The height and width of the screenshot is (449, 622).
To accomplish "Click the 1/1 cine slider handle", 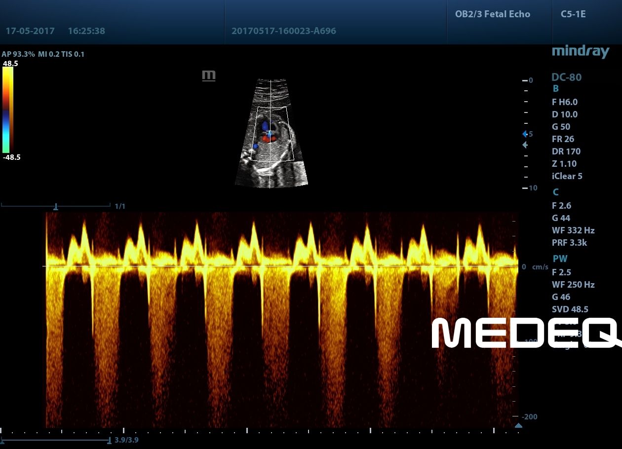I will tap(56, 207).
